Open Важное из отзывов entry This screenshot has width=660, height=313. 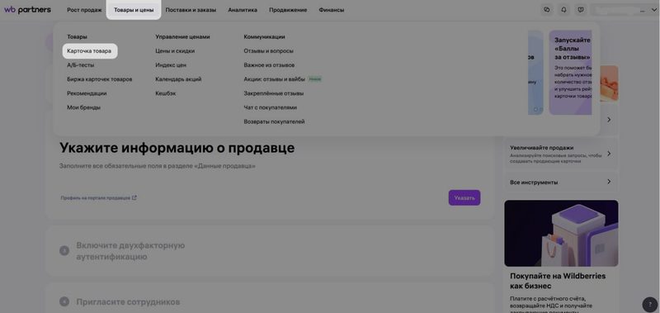(269, 65)
